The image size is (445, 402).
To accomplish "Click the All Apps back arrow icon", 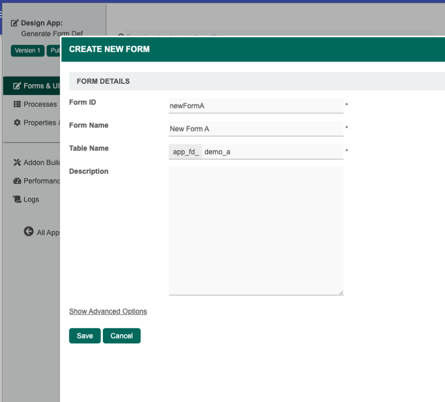I will 29,232.
